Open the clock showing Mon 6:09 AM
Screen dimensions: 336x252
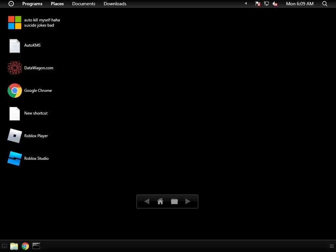(x=300, y=4)
